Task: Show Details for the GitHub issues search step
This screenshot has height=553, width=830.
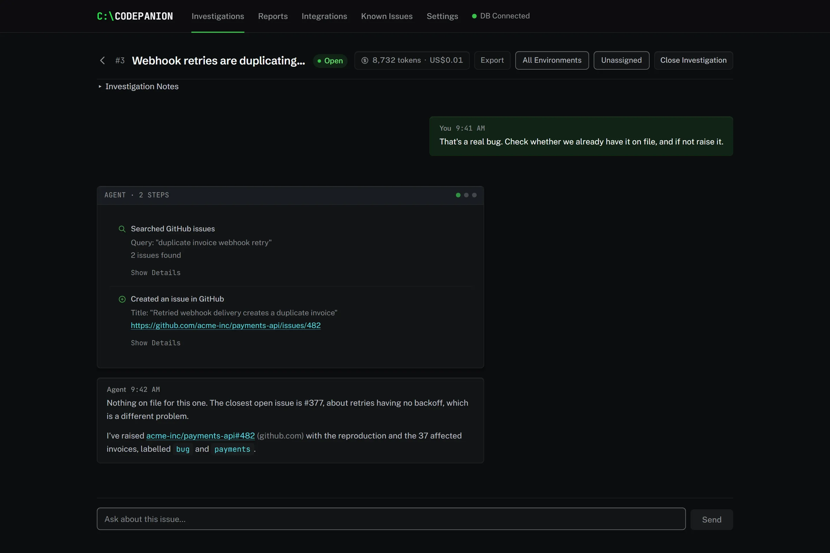Action: [x=156, y=273]
